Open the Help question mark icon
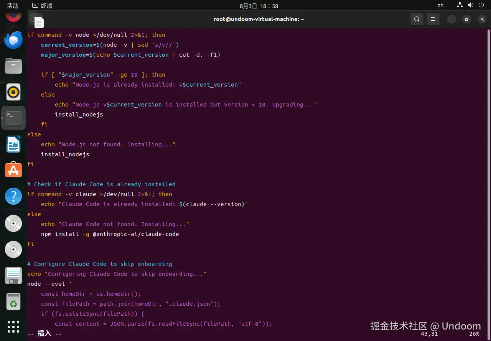 (13, 196)
